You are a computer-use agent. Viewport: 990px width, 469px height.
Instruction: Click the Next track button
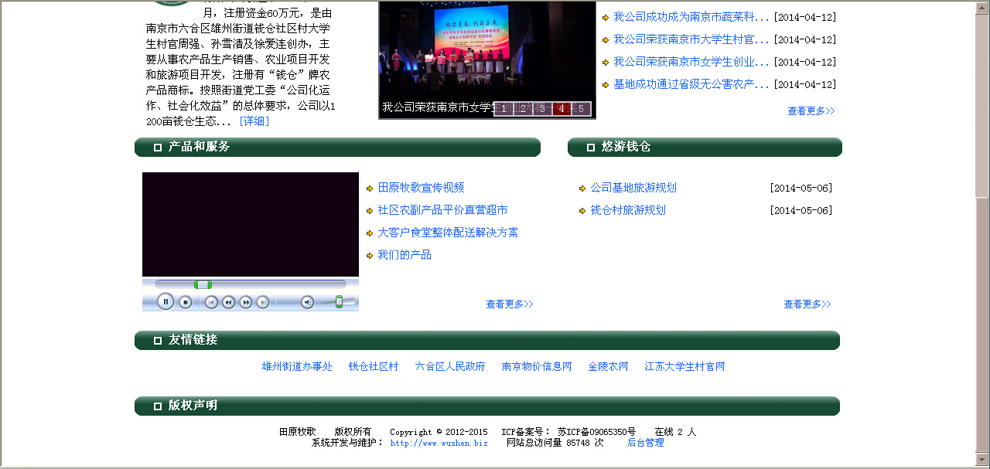[263, 303]
